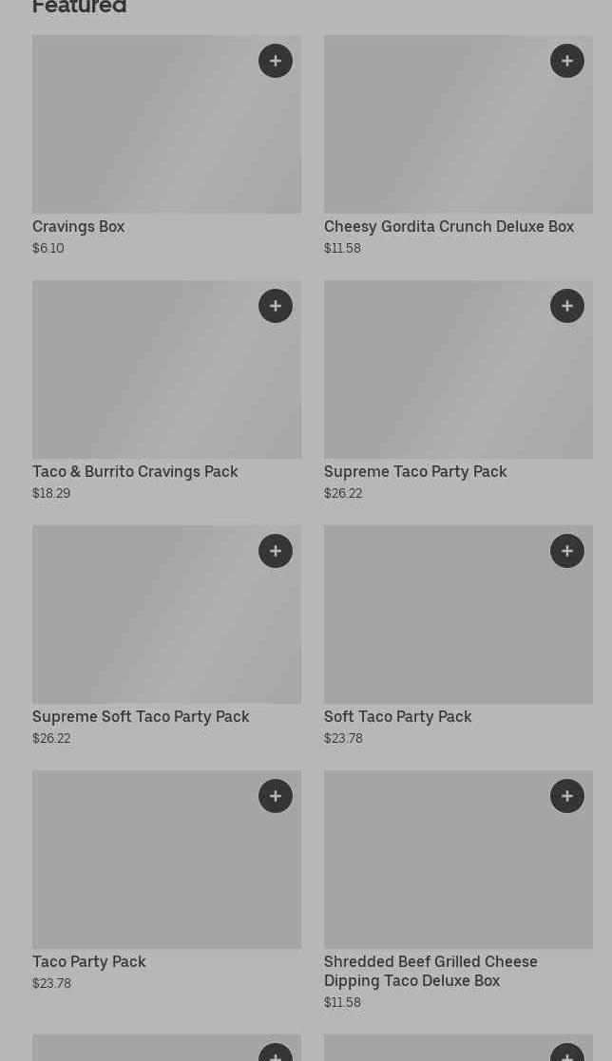612x1061 pixels.
Task: Add Taco & Burrito Cravings Pack via plus
Action: point(276,306)
